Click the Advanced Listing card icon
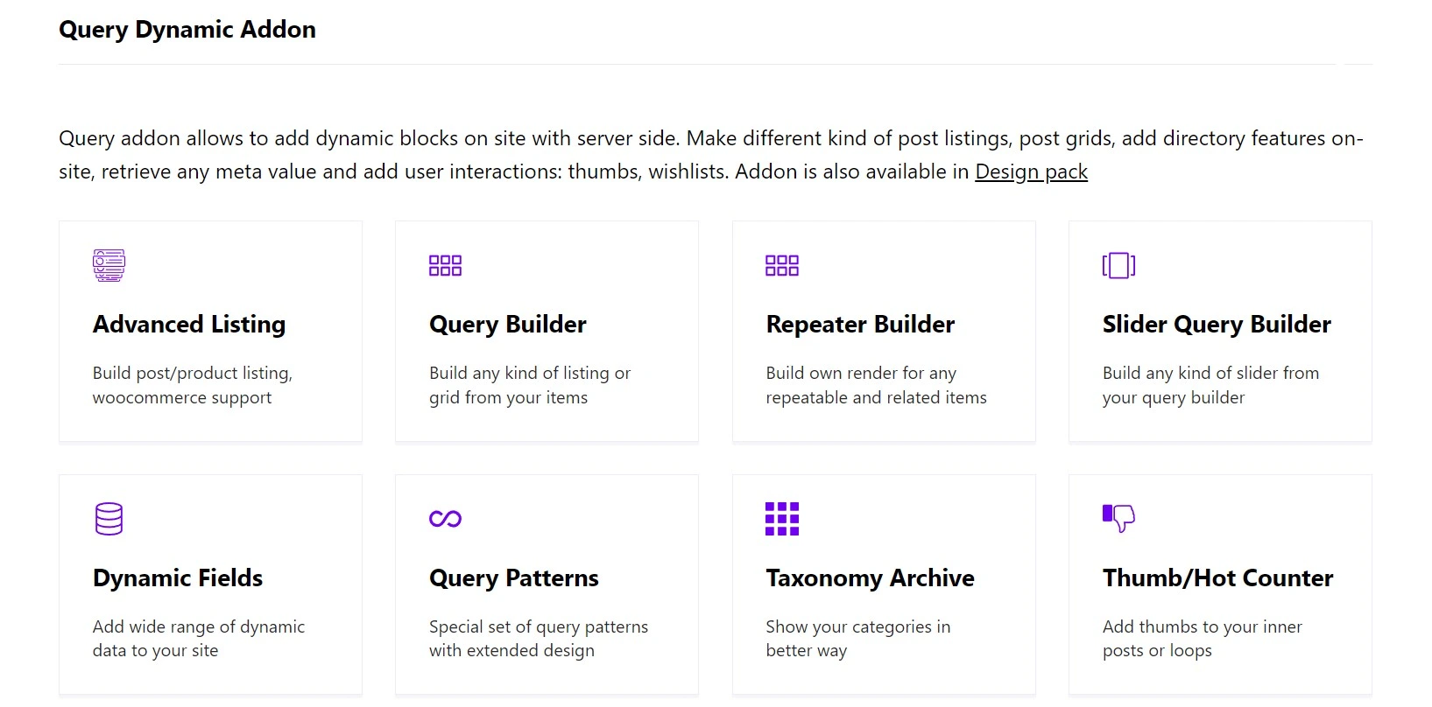This screenshot has height=707, width=1432. pyautogui.click(x=109, y=265)
